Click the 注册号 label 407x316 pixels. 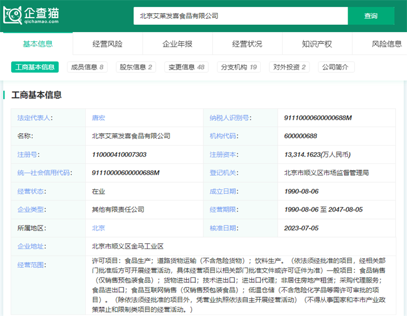coord(27,154)
